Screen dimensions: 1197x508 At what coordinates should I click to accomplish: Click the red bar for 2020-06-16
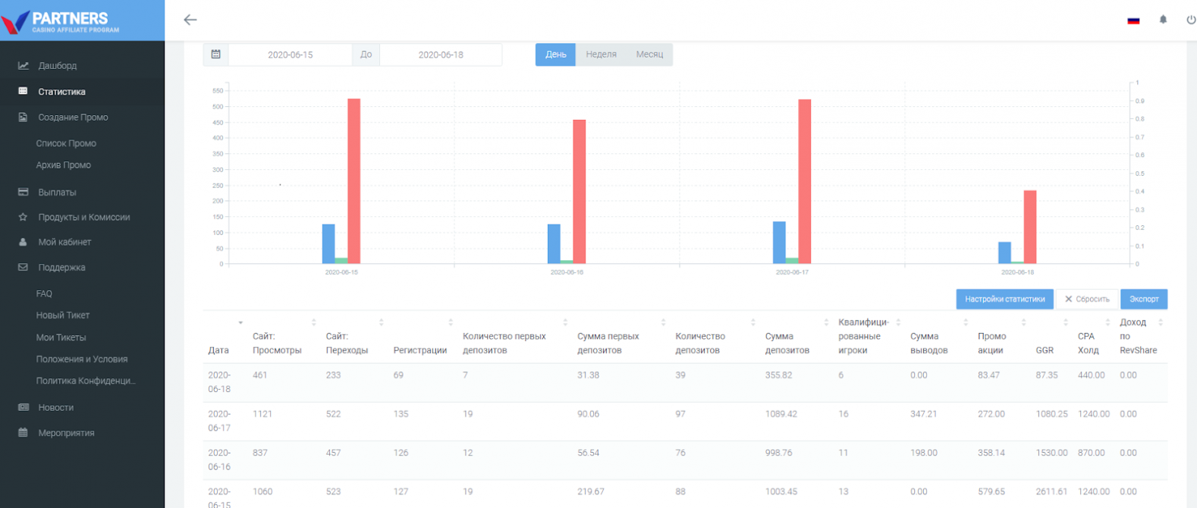pos(580,192)
